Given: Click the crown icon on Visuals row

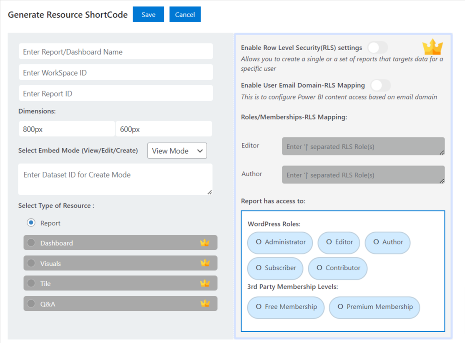Looking at the screenshot, I should [x=205, y=263].
